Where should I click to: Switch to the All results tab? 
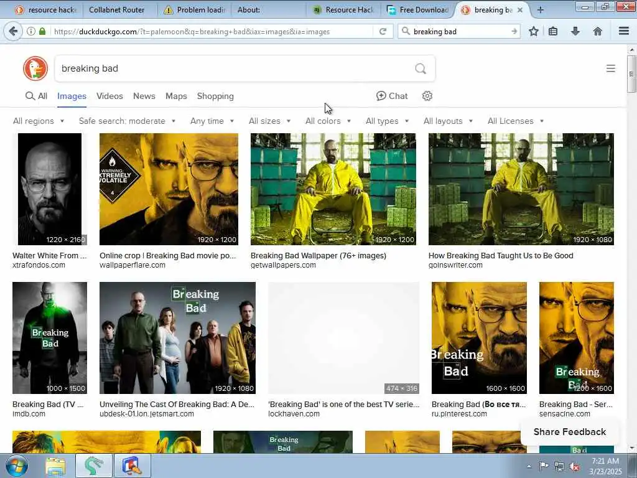coord(36,96)
